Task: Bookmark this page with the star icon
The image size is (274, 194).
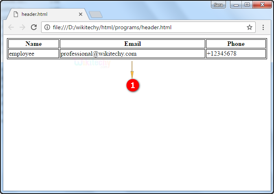Action: (x=249, y=27)
